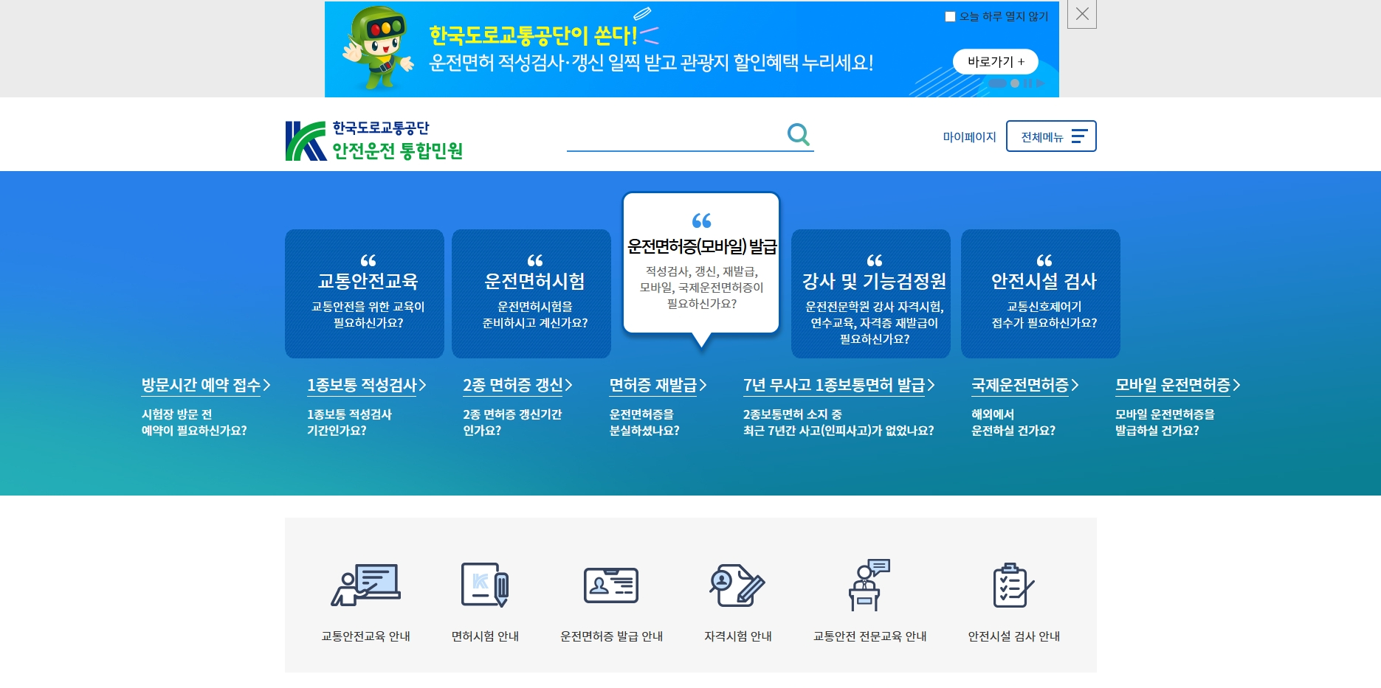Viewport: 1381px width, 688px height.
Task: Open 면허증 재발급 link
Action: [658, 385]
